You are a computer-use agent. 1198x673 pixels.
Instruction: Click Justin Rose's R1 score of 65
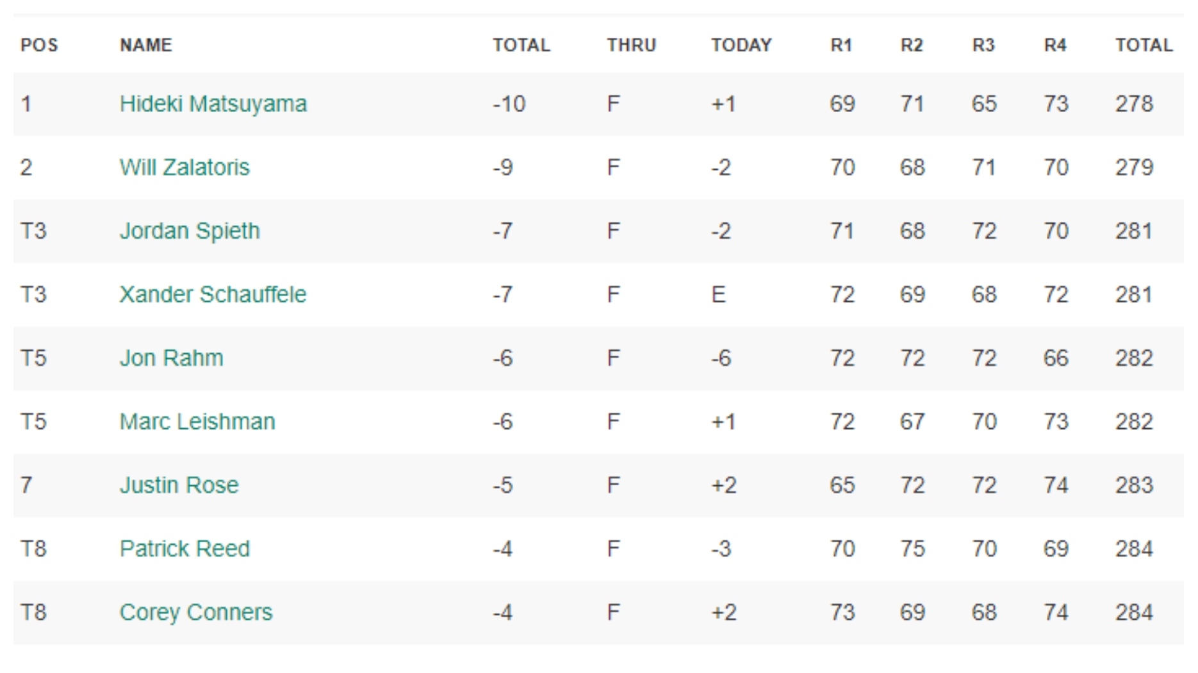(842, 485)
